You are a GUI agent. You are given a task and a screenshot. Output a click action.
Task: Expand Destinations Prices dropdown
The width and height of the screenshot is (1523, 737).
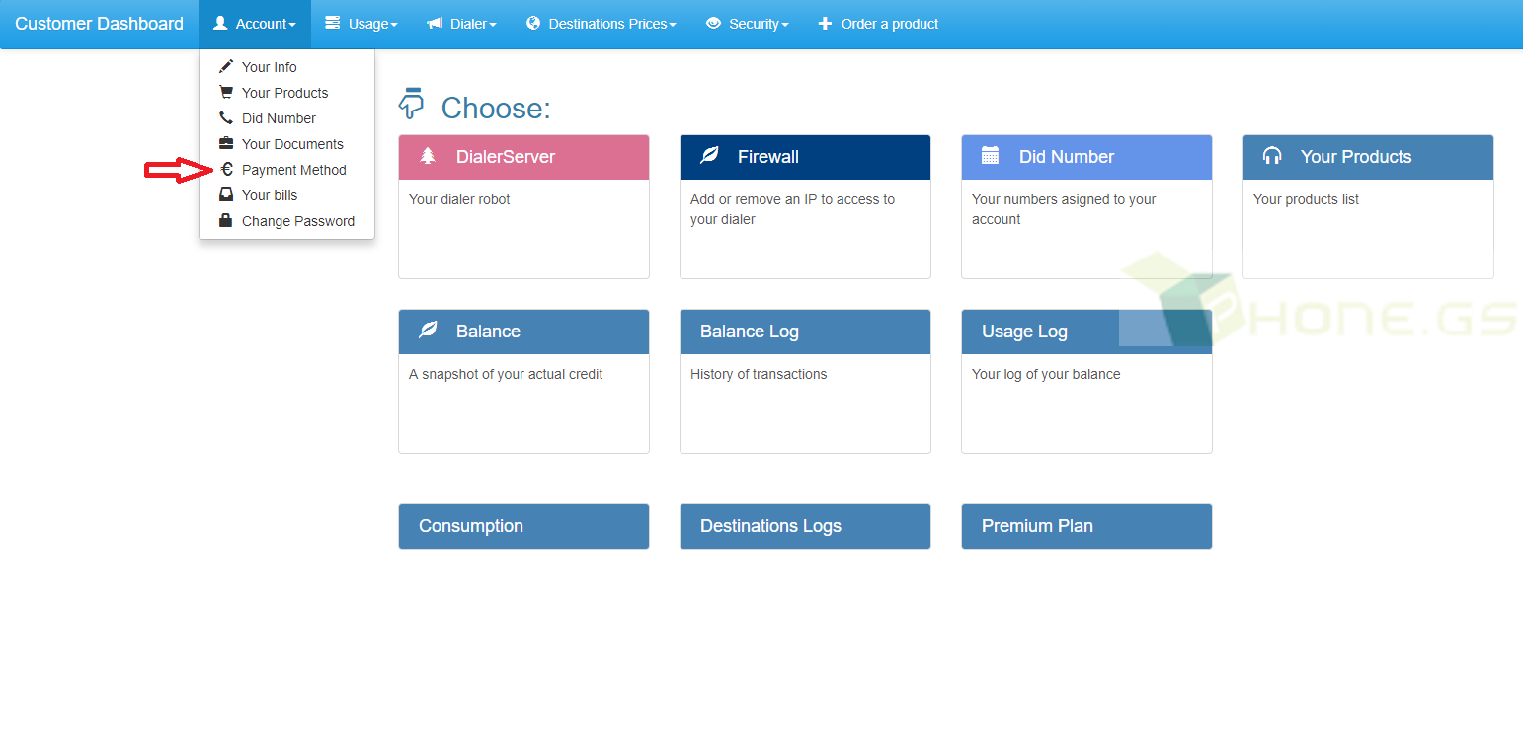click(x=601, y=24)
